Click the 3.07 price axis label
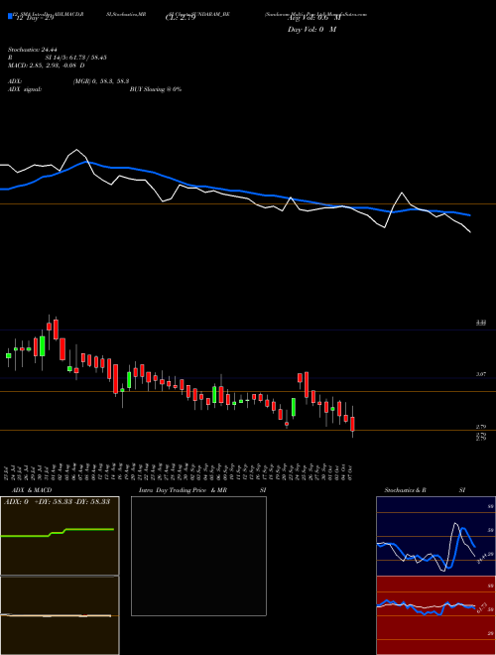This screenshot has height=655, width=496. [481, 375]
